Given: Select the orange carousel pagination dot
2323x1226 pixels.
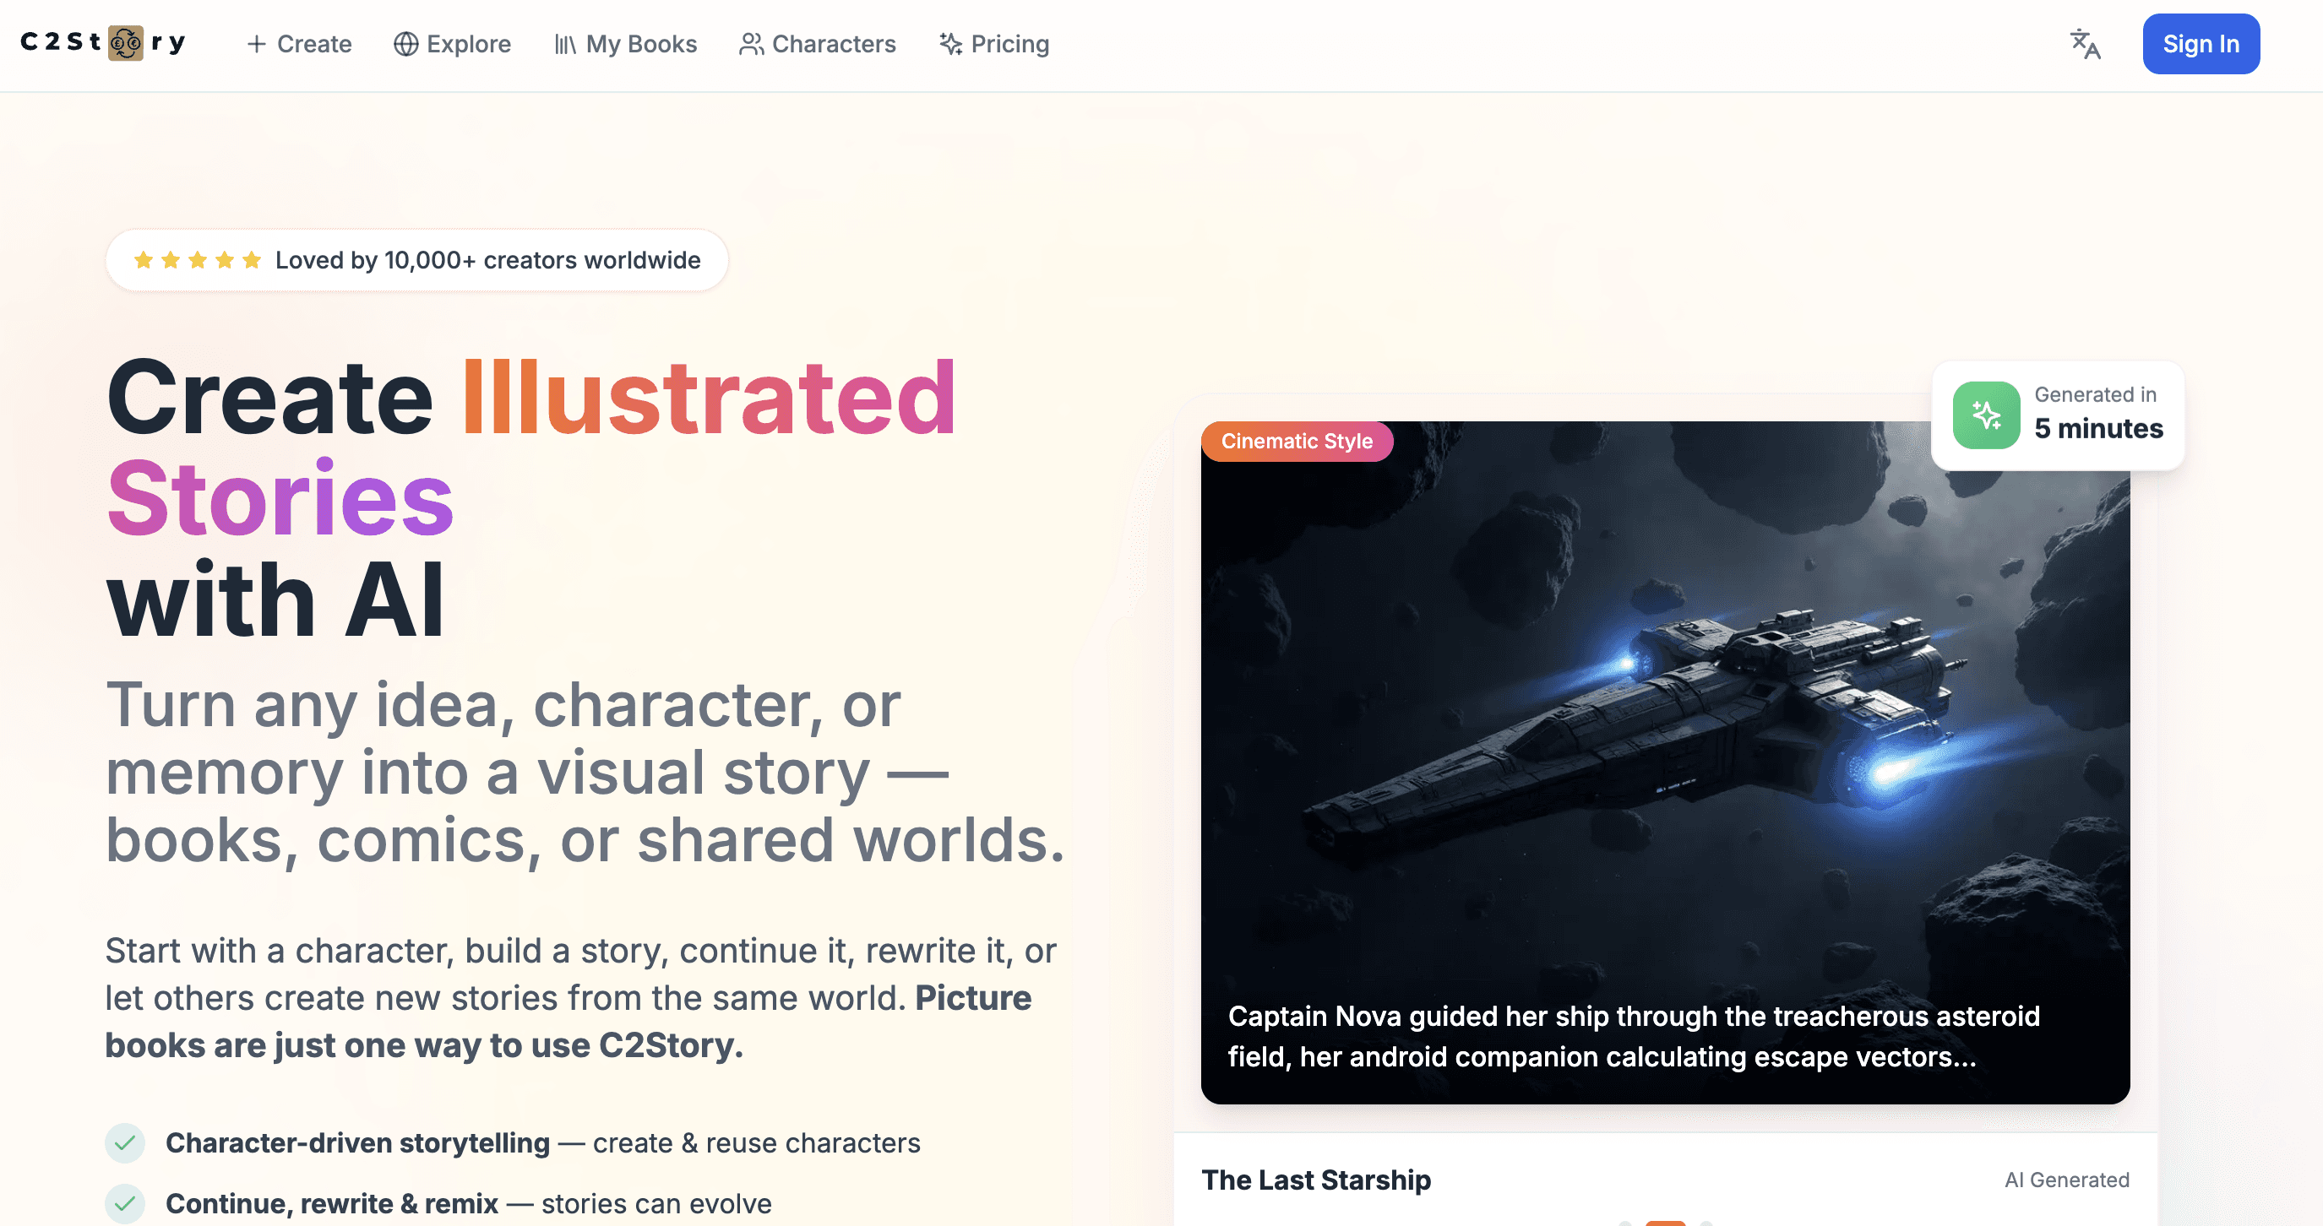Looking at the screenshot, I should (1666, 1224).
